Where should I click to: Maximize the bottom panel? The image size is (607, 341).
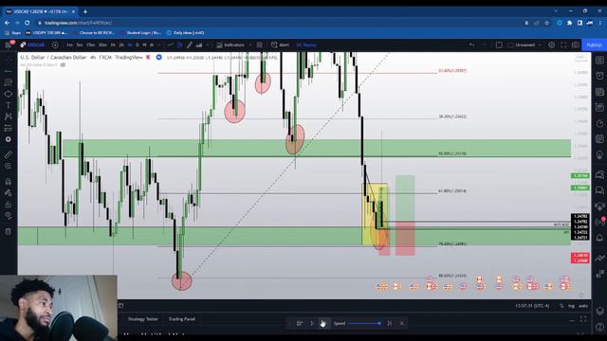(x=583, y=319)
